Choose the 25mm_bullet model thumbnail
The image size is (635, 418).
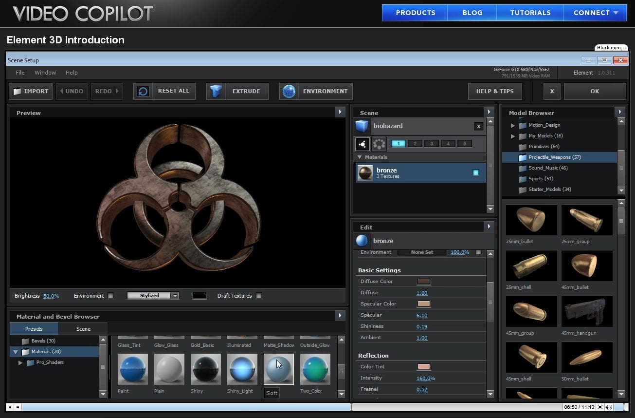click(x=531, y=220)
